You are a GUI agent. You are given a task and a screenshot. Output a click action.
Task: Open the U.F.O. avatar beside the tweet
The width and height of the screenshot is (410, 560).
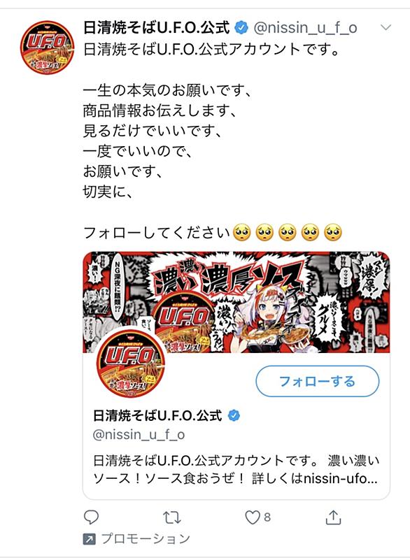pyautogui.click(x=47, y=47)
